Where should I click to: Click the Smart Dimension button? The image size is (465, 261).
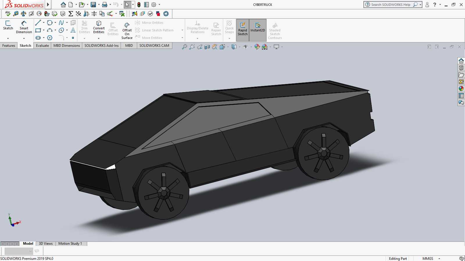coord(24,27)
